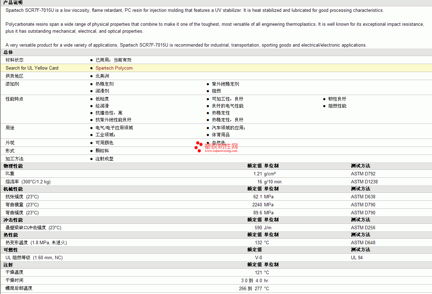
Task: Click the 供货地区 row label
Action: 15,76
